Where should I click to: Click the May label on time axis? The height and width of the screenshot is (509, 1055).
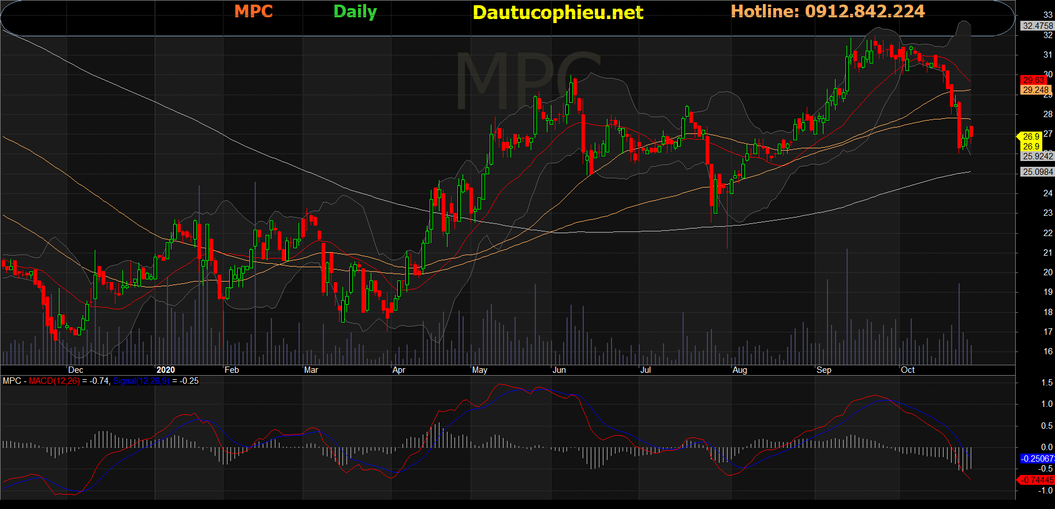tap(480, 370)
